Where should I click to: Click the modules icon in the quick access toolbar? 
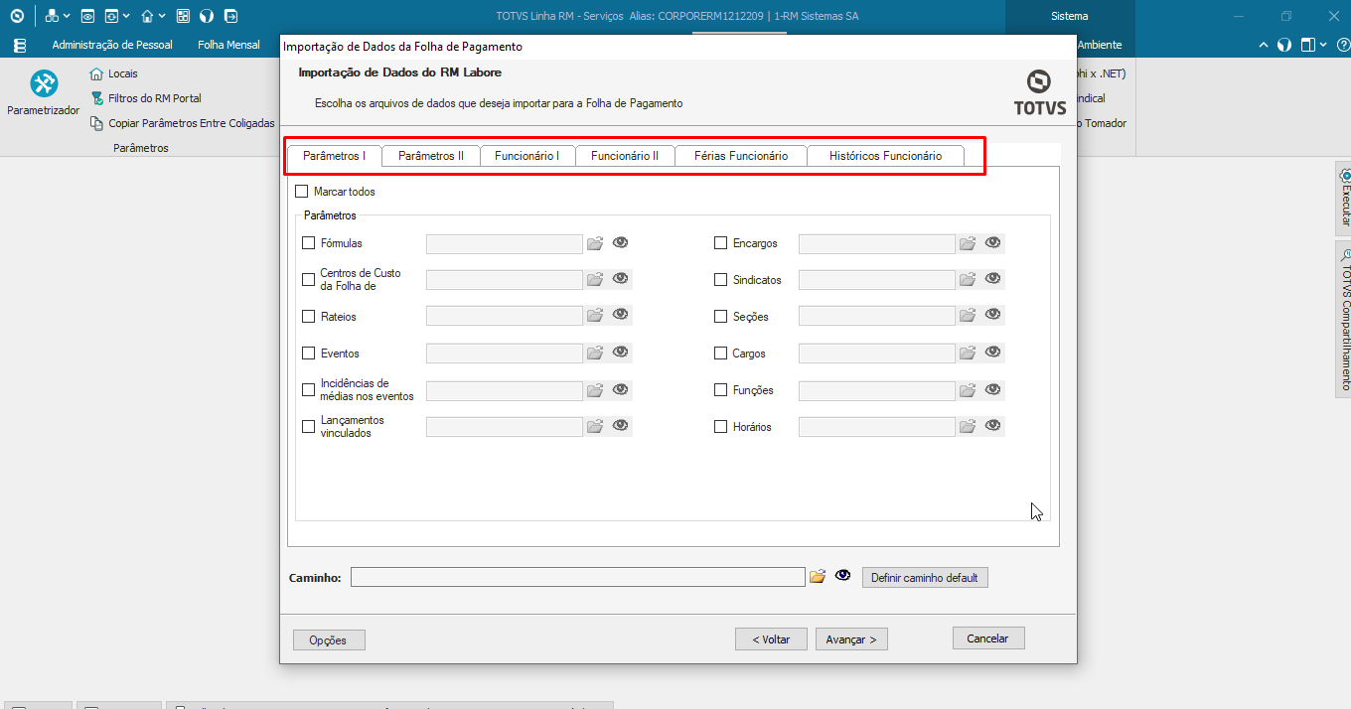[x=52, y=16]
